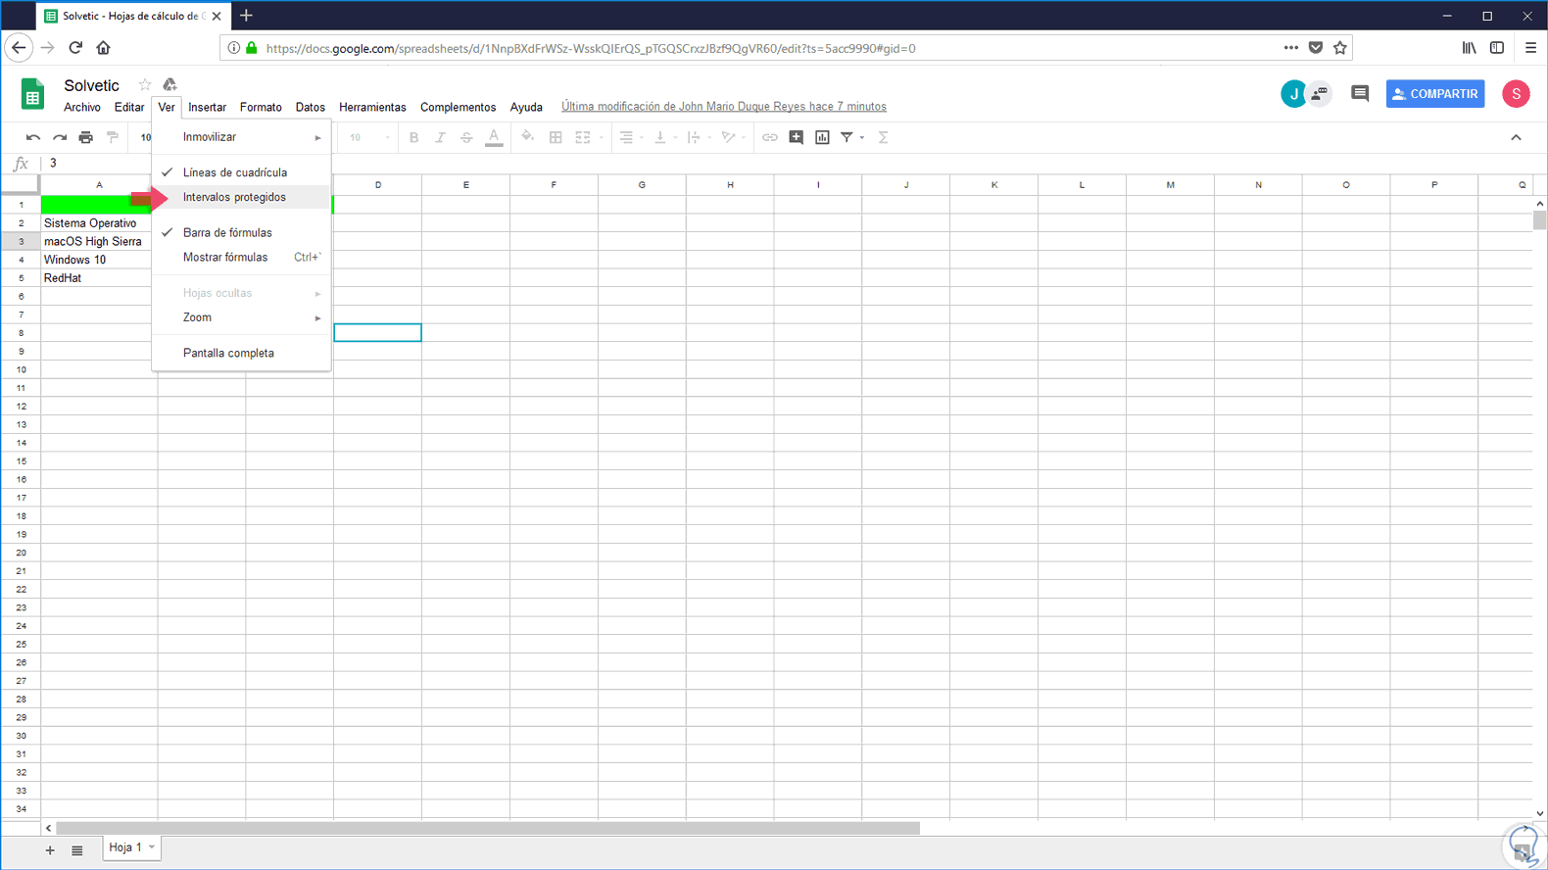1548x870 pixels.
Task: Select cell containing RedHat
Action: click(x=99, y=278)
